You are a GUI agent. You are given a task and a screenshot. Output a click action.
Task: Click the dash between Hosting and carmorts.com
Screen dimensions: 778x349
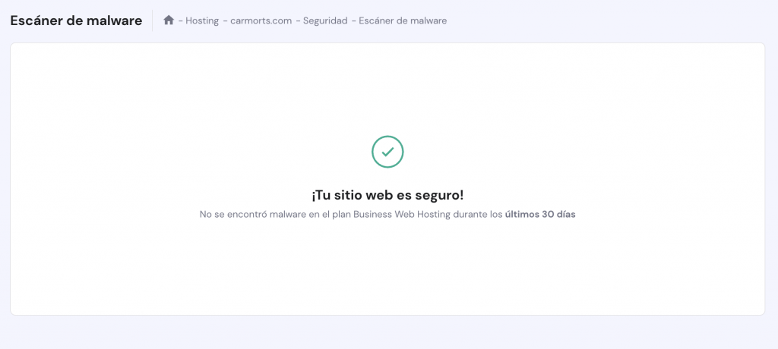225,20
